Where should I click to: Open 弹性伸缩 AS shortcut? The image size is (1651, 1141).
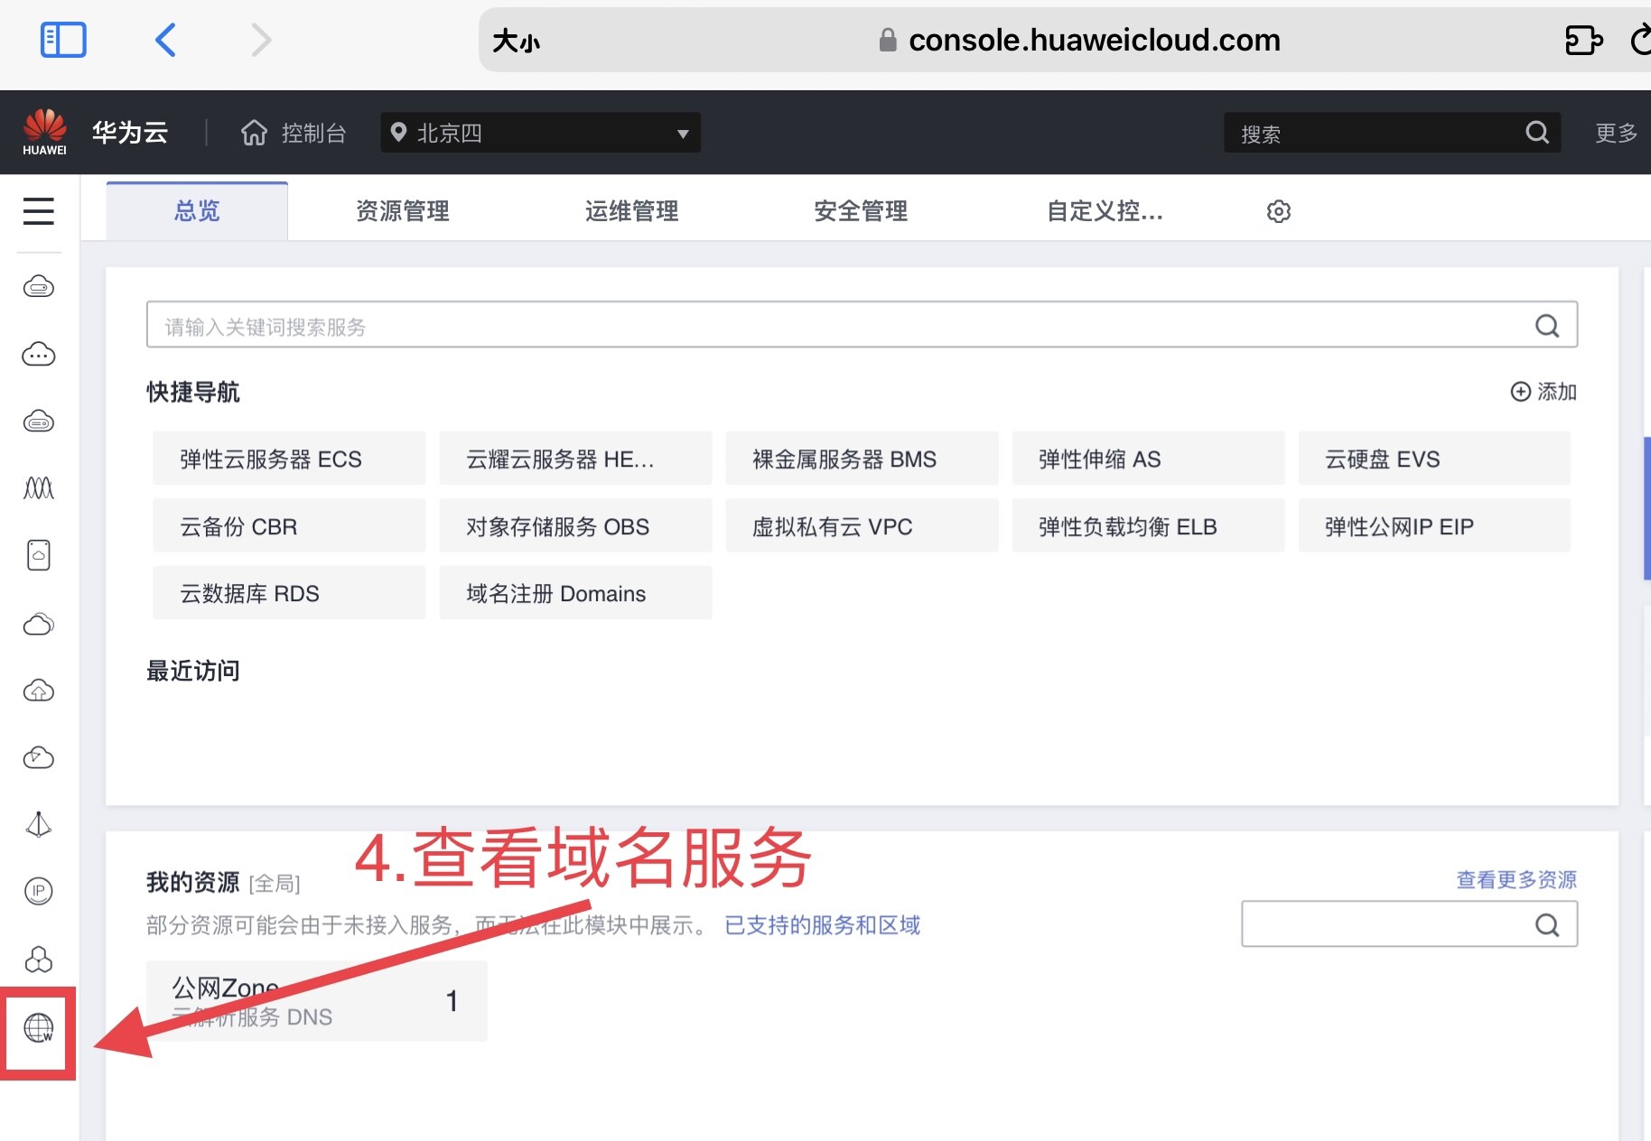coord(1148,459)
